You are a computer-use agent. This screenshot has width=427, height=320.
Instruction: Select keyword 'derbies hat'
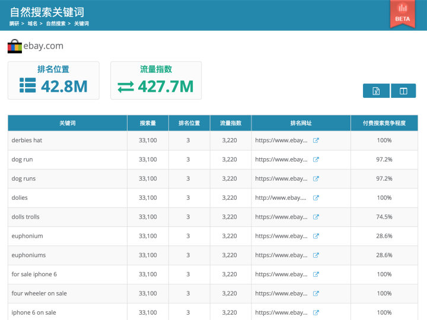pos(27,140)
